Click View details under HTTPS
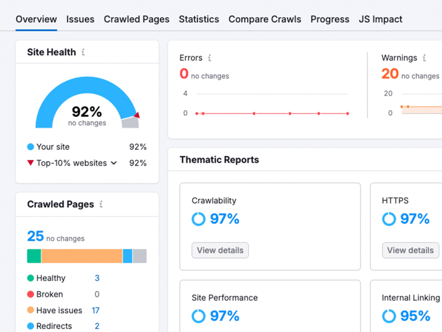Screen dimensions: 442x332 411,250
